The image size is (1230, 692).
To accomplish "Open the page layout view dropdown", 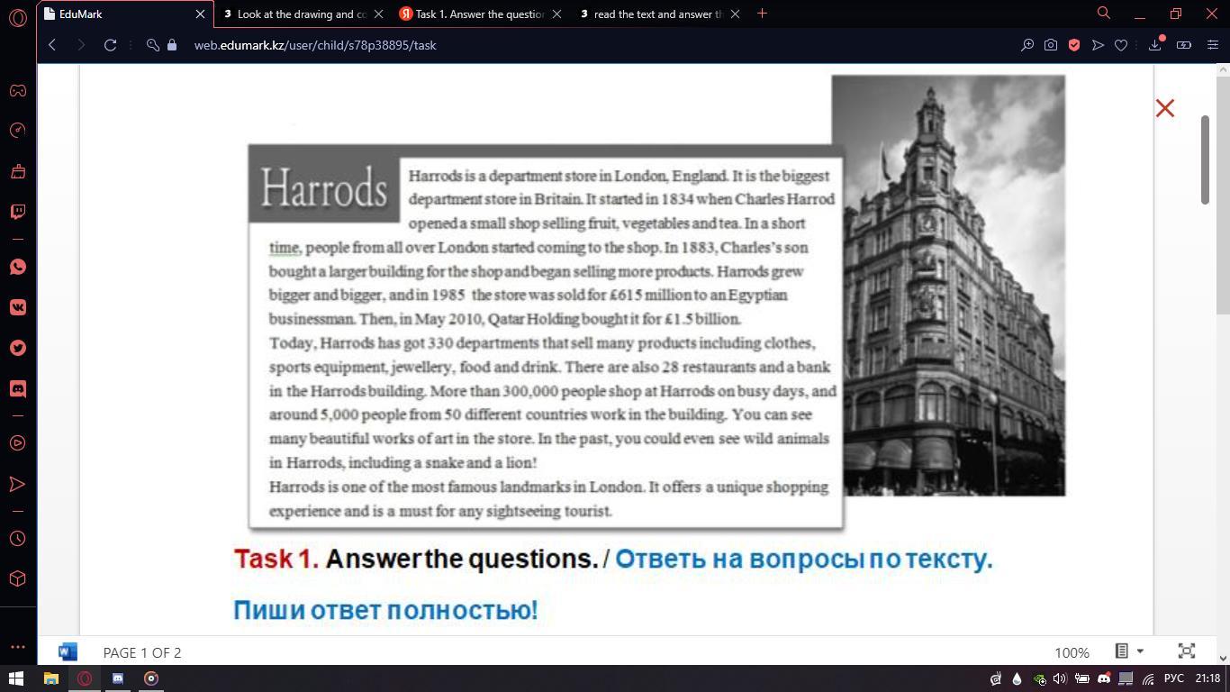I will pyautogui.click(x=1129, y=651).
